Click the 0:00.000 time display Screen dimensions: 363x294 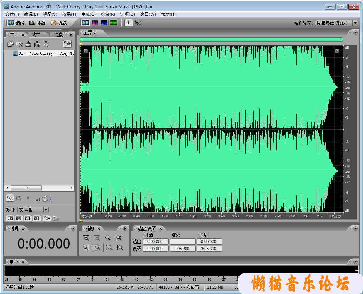tap(44, 244)
